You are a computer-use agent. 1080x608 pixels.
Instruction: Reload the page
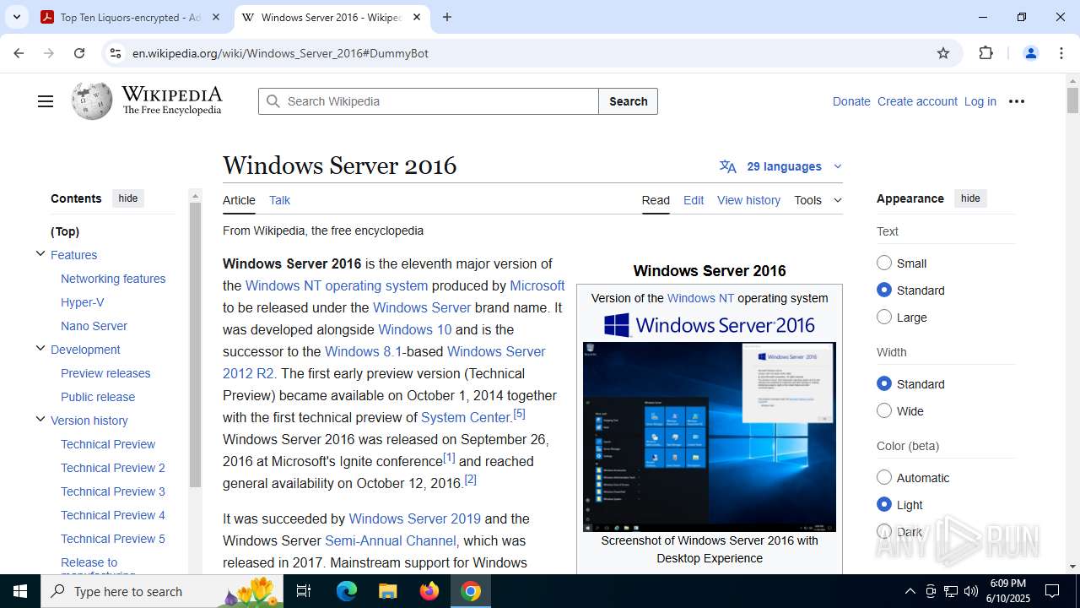point(79,53)
